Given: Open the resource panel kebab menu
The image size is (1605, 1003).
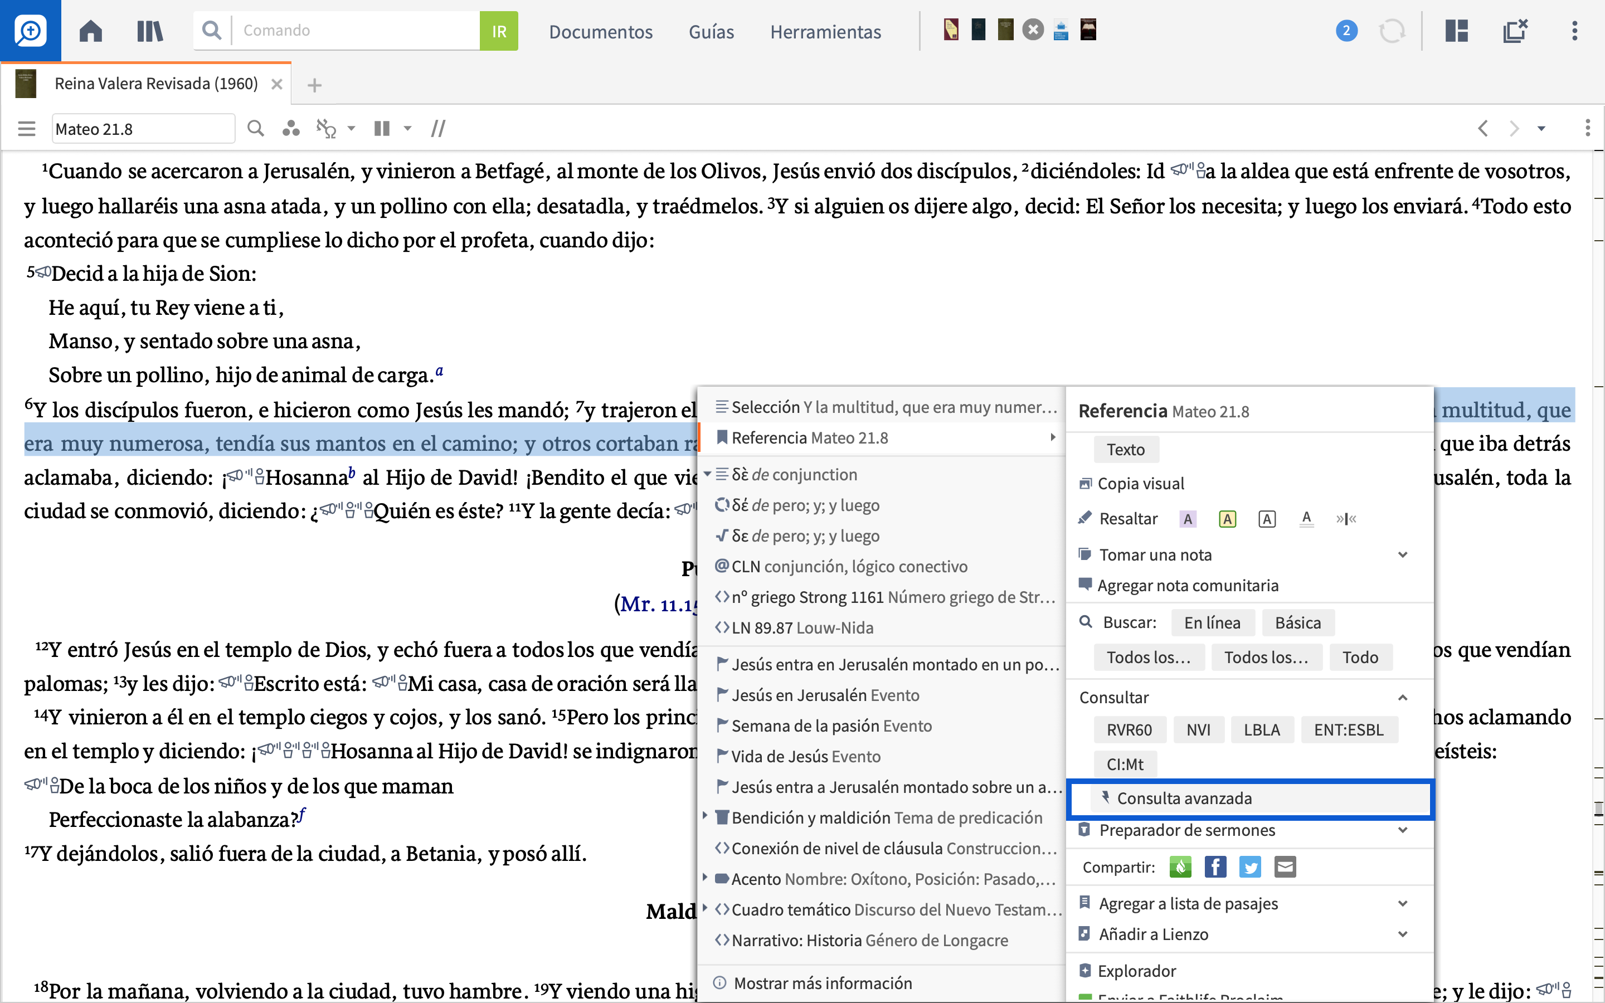Looking at the screenshot, I should (1587, 128).
